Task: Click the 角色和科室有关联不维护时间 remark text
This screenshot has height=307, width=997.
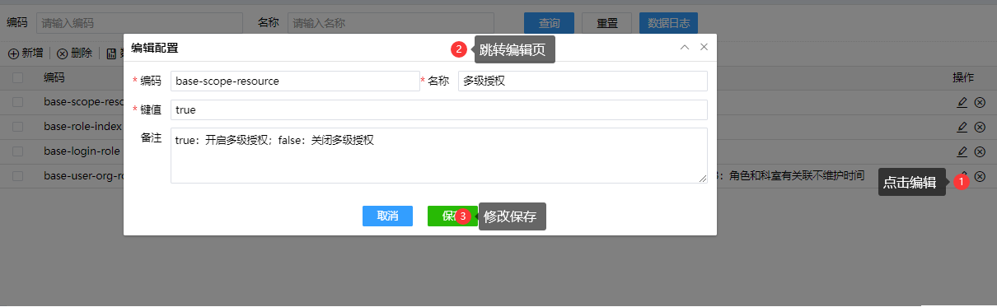Action: 797,175
